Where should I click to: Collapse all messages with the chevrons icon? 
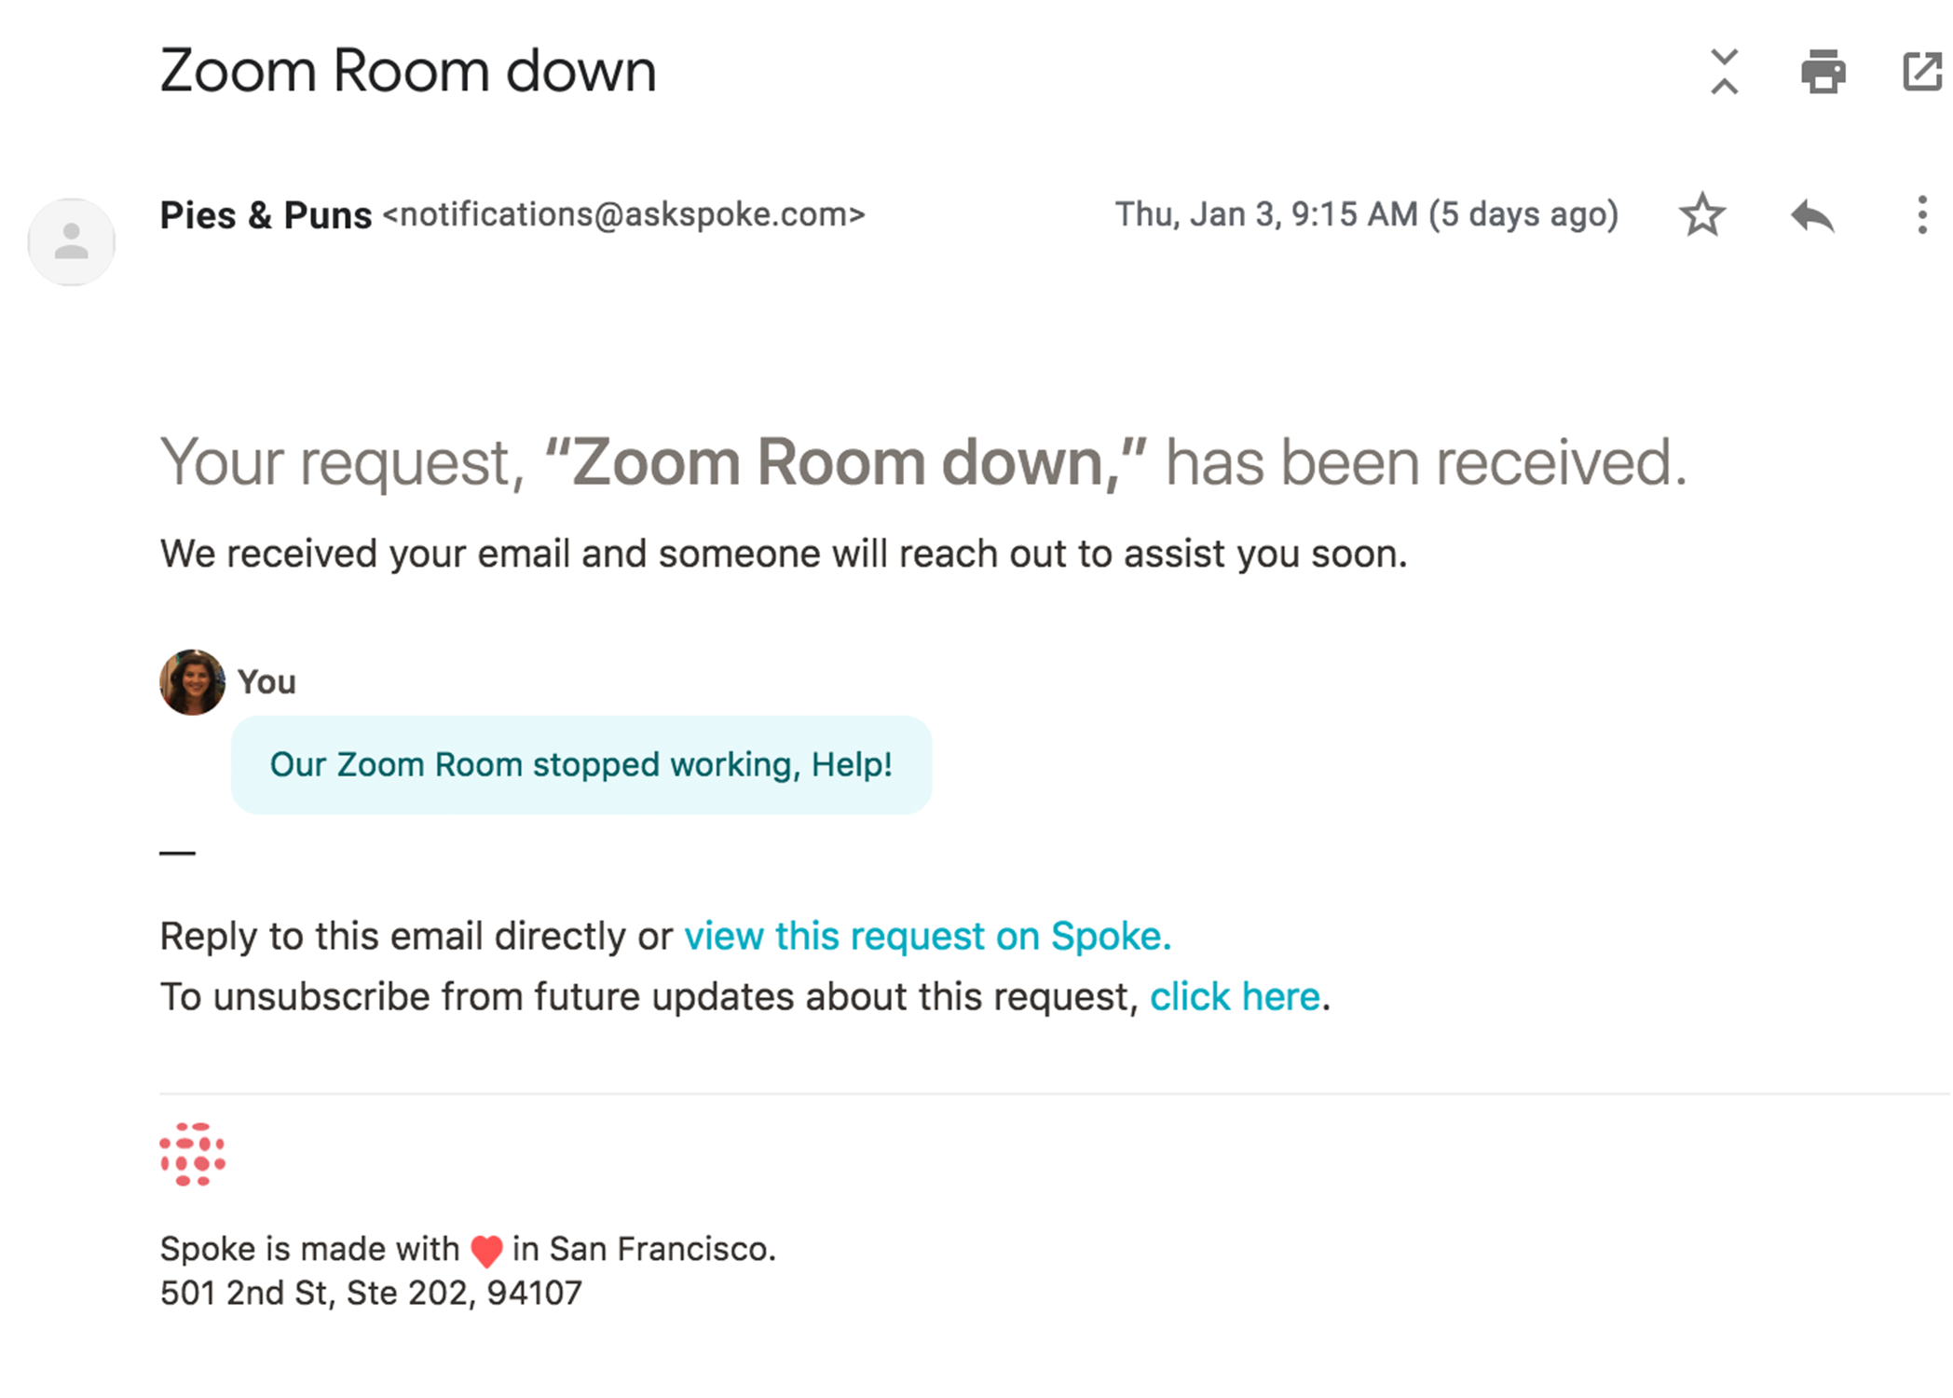coord(1725,72)
